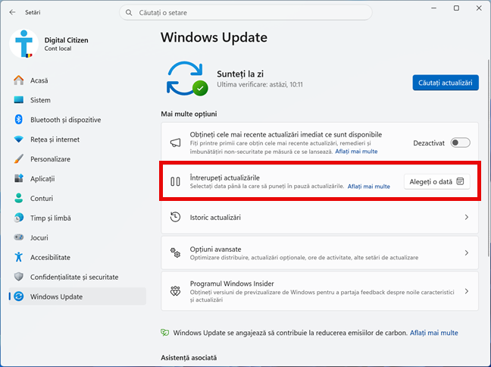
Task: Maximize the Setări window
Action: 456,8
